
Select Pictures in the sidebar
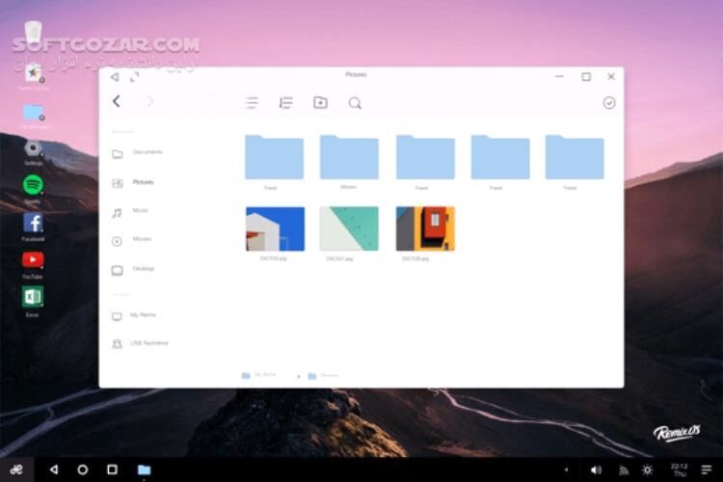(133, 182)
